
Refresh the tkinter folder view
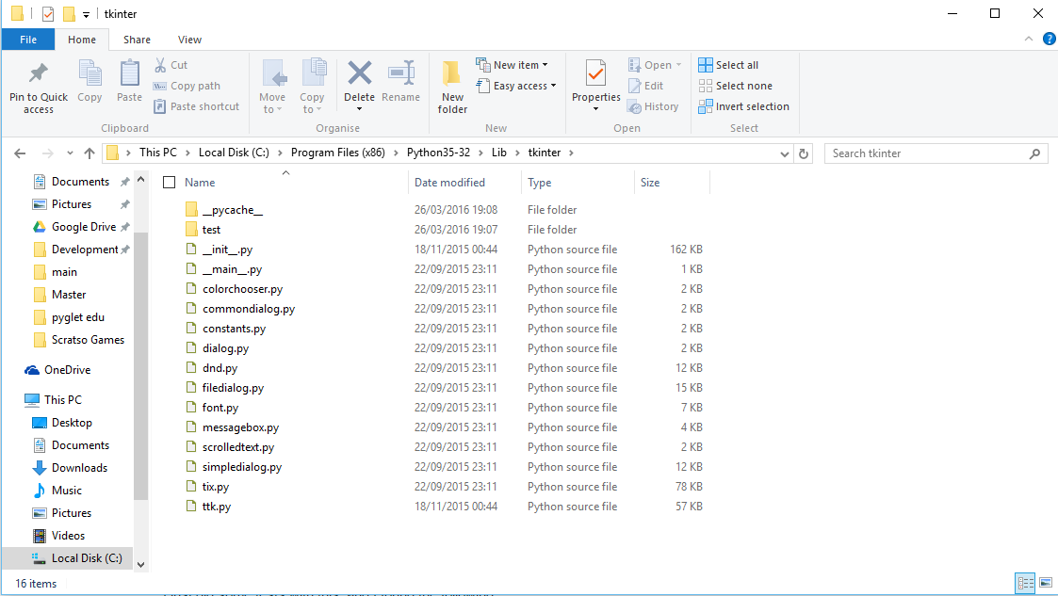tap(804, 153)
